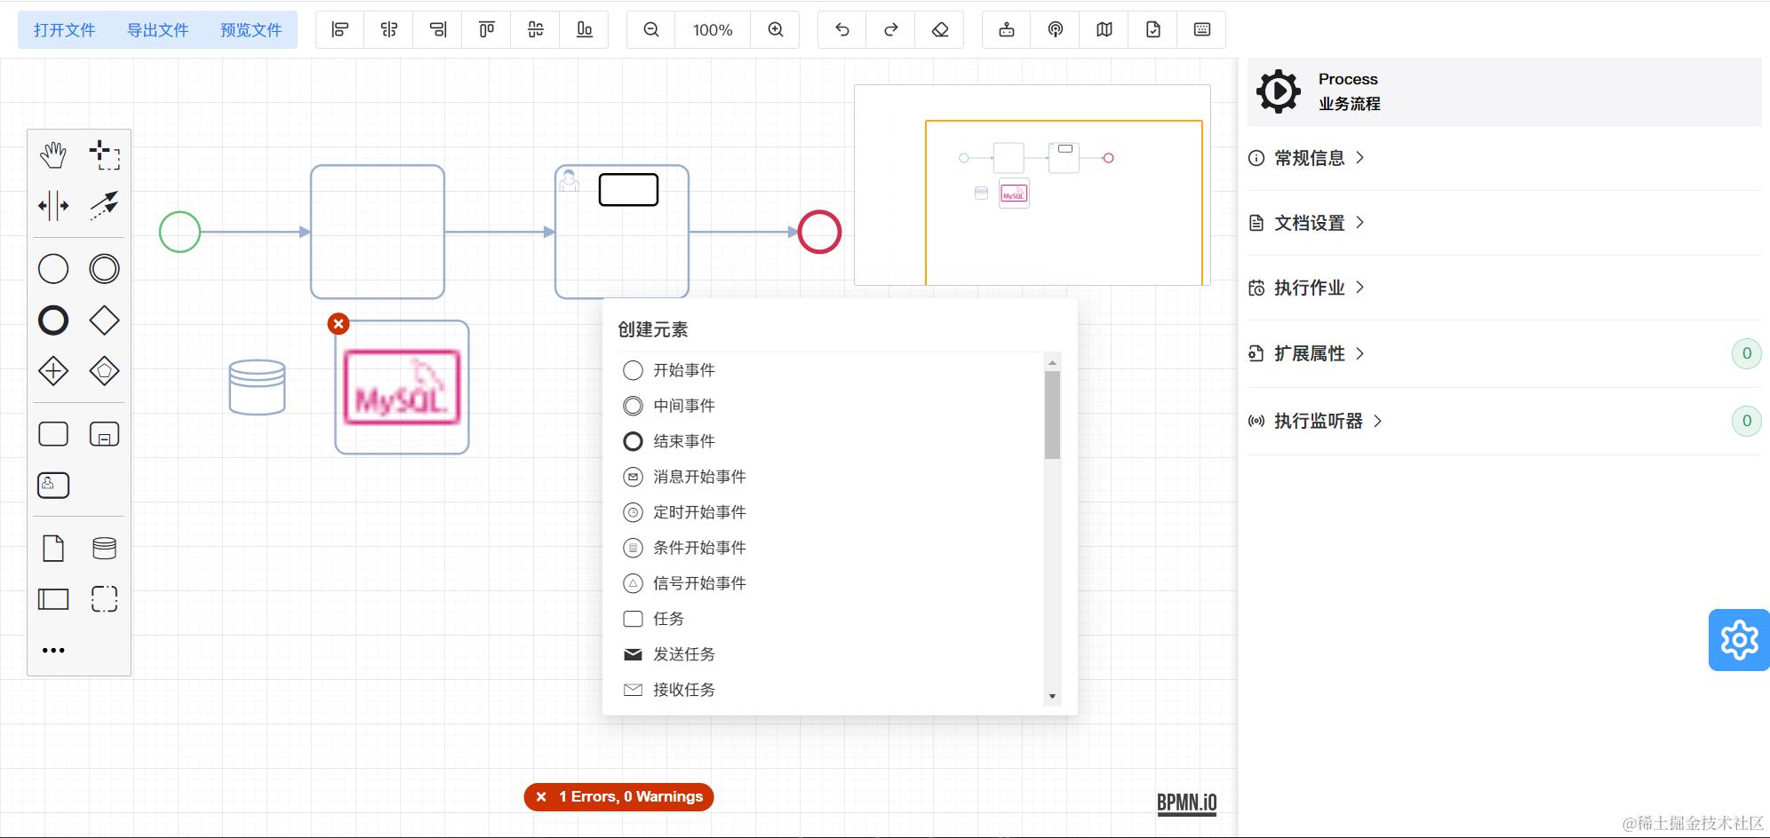Toggle the minimap map icon
The width and height of the screenshot is (1770, 838).
click(x=1104, y=30)
